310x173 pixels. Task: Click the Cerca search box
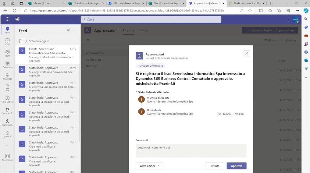(151, 19)
